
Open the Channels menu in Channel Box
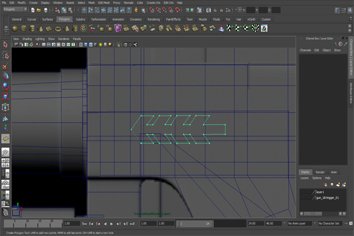[305, 50]
